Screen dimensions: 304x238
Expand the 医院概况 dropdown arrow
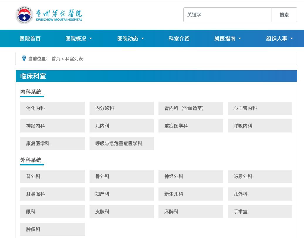91,38
